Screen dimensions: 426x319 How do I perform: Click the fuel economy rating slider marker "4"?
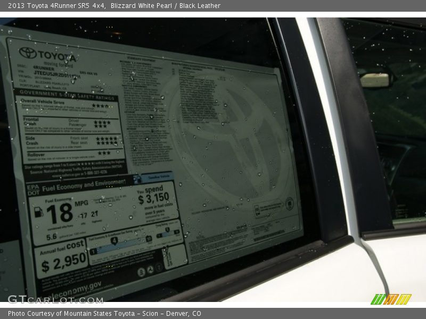tap(114, 241)
